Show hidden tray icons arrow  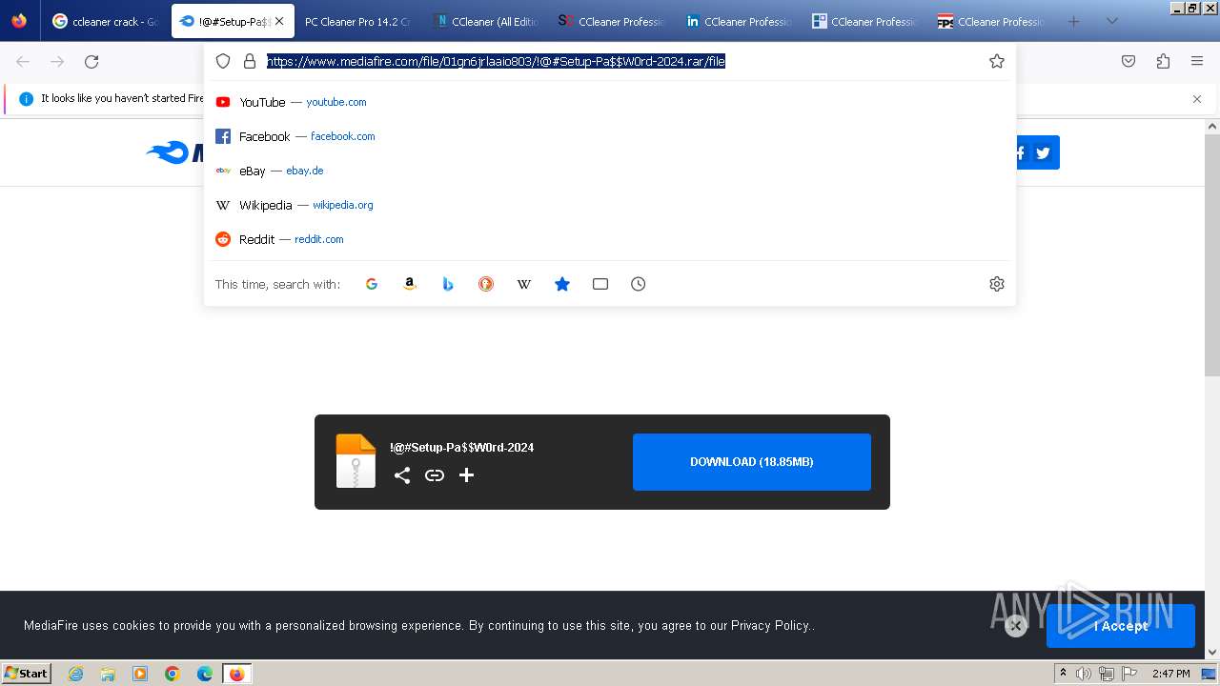click(1063, 674)
